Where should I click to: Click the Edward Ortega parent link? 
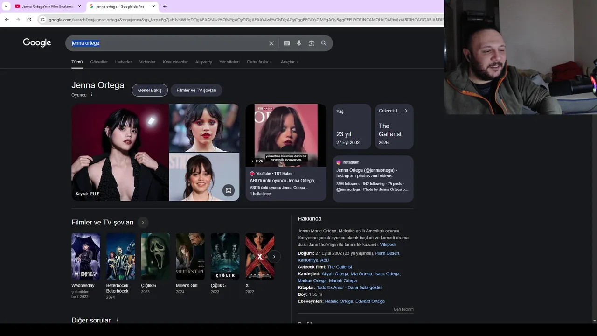[x=370, y=301]
